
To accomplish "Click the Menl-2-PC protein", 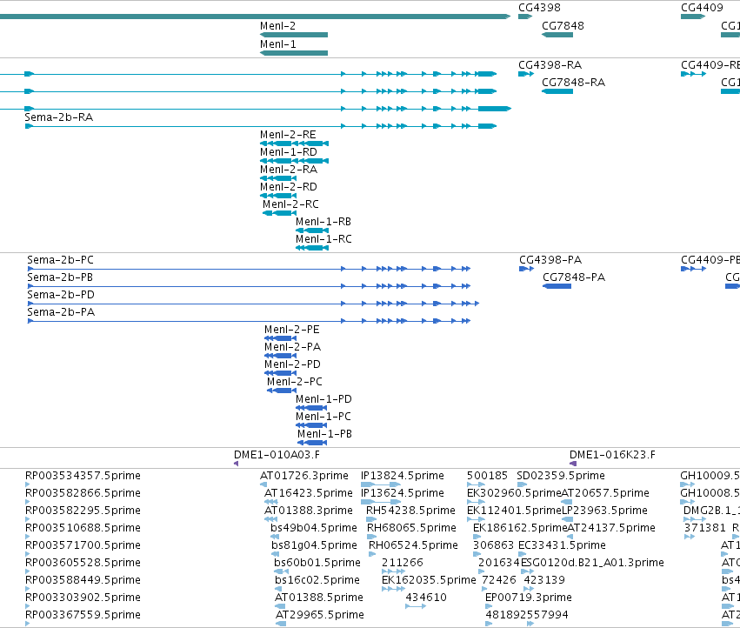I will point(282,391).
